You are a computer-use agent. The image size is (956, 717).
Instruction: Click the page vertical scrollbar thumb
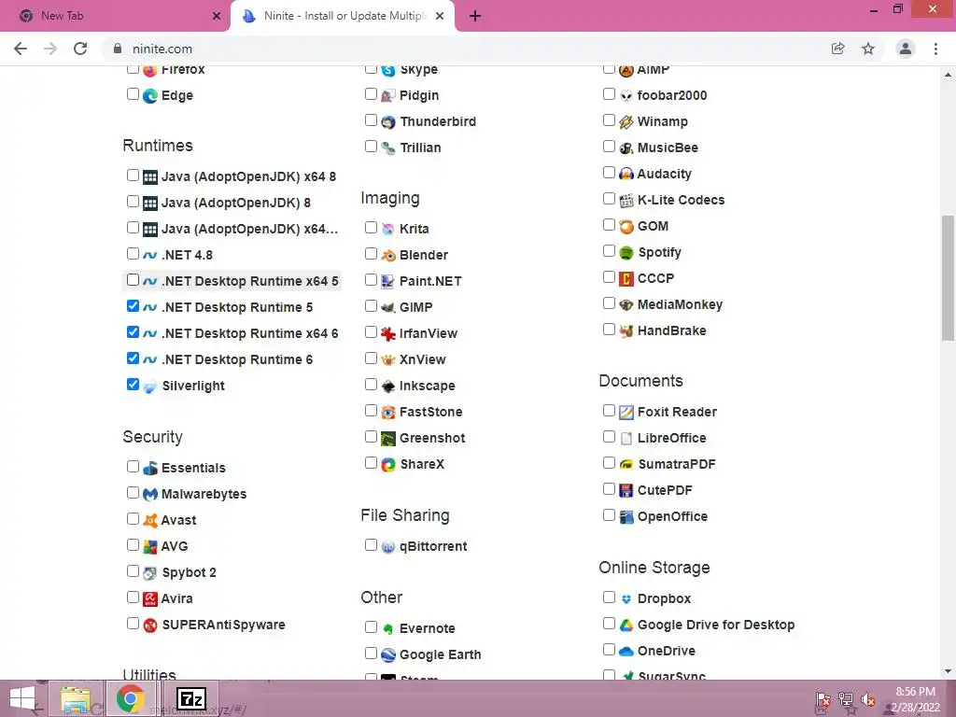coord(948,277)
